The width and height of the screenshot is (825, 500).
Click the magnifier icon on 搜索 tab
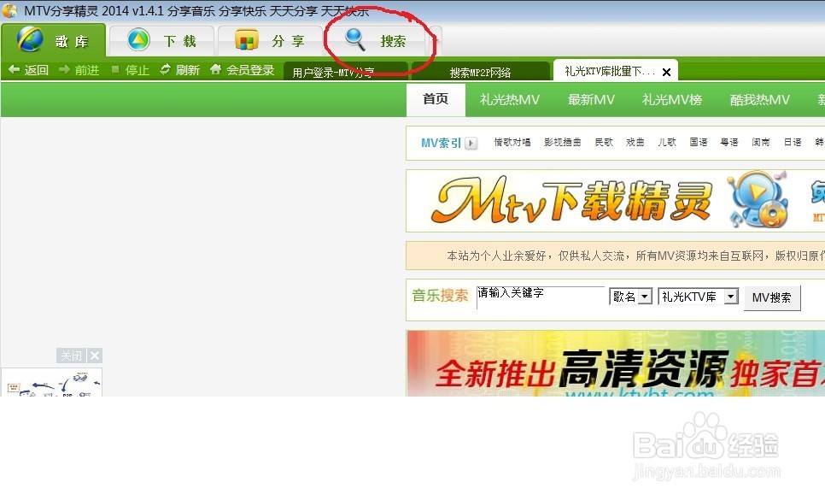coord(354,39)
